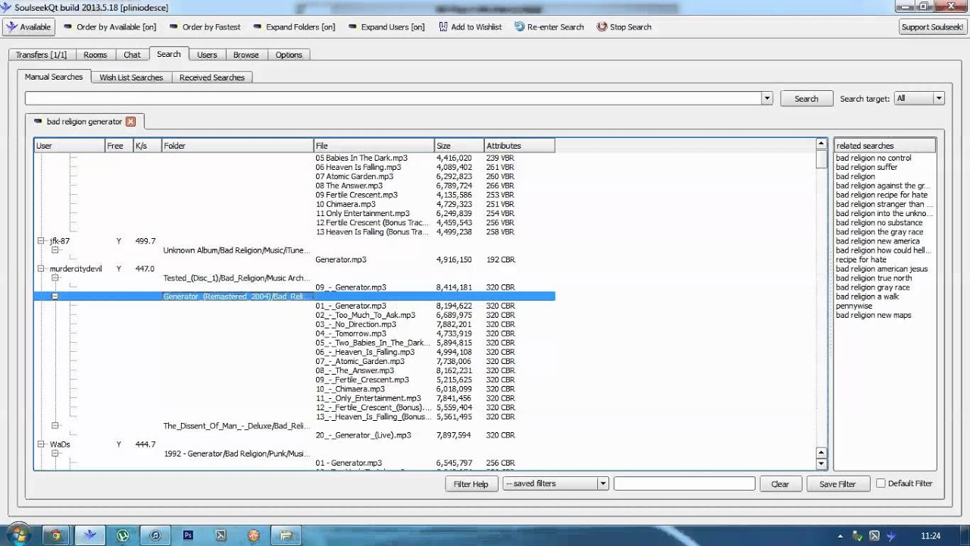Select related search recipe for hate
The height and width of the screenshot is (546, 970).
tap(861, 259)
